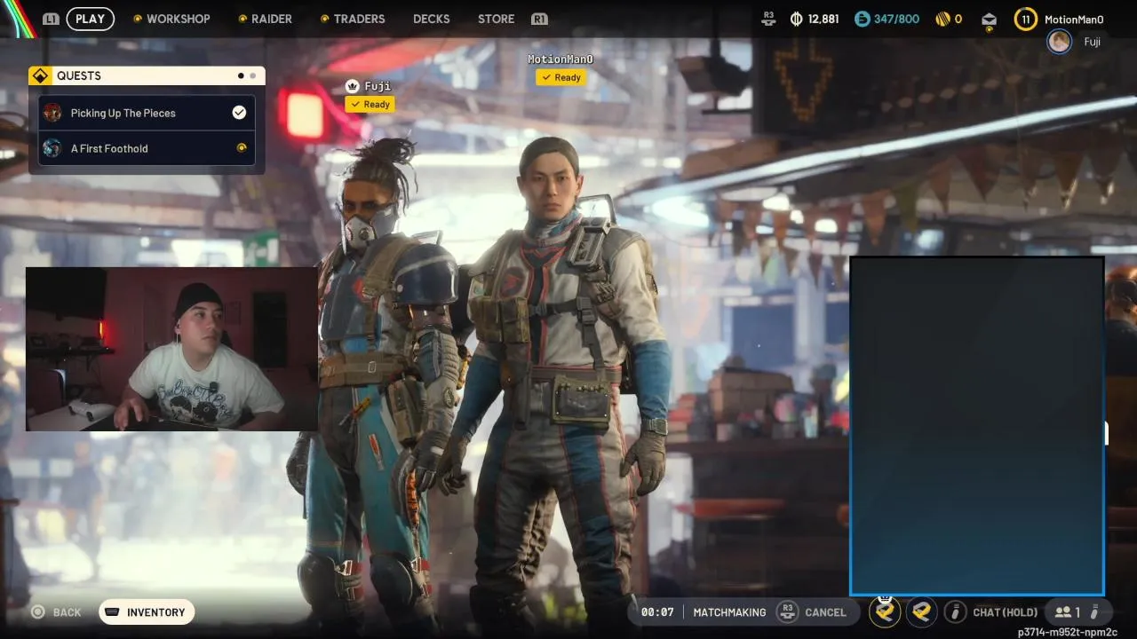Click the circle icon beside BACK
Image resolution: width=1137 pixels, height=639 pixels.
point(37,611)
